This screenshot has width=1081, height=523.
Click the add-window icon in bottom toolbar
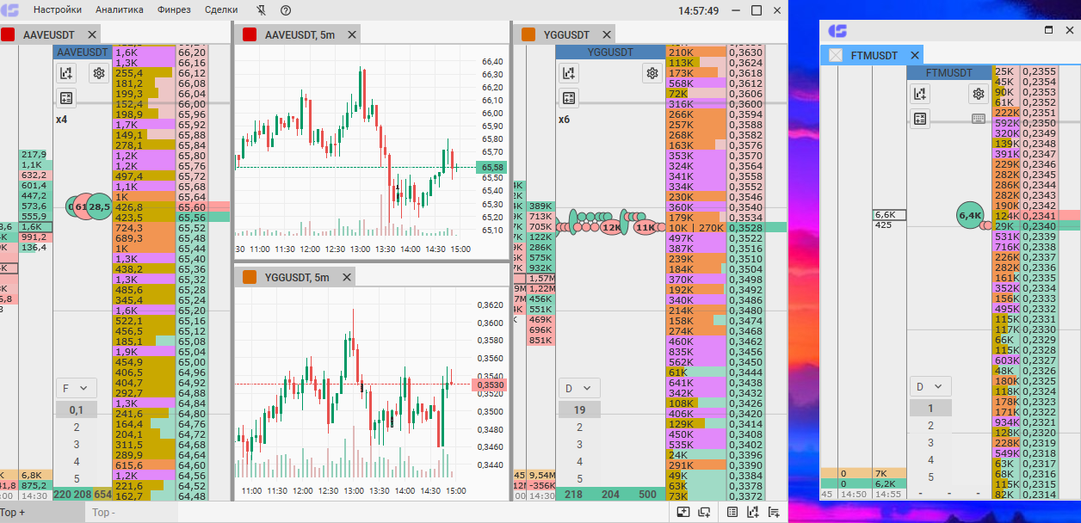(704, 512)
